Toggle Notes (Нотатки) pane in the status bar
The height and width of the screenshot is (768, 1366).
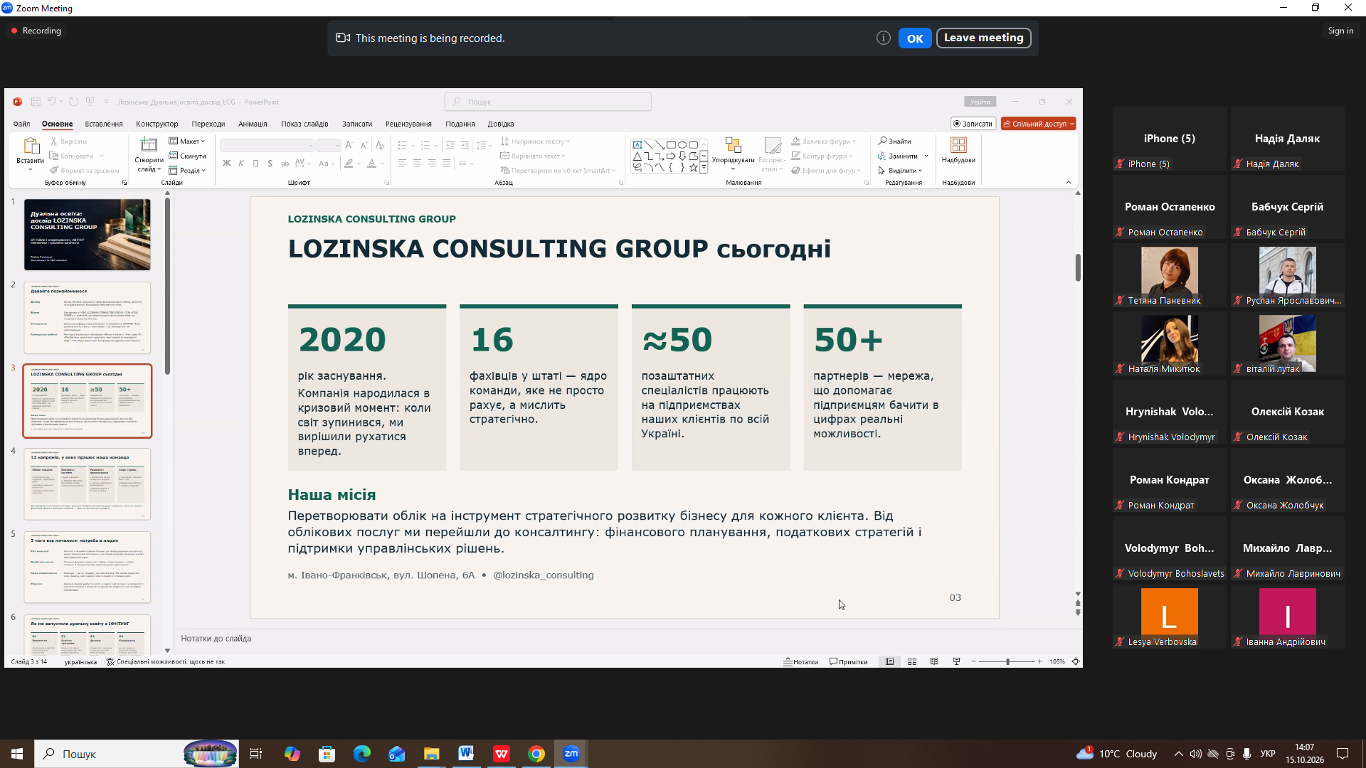801,661
